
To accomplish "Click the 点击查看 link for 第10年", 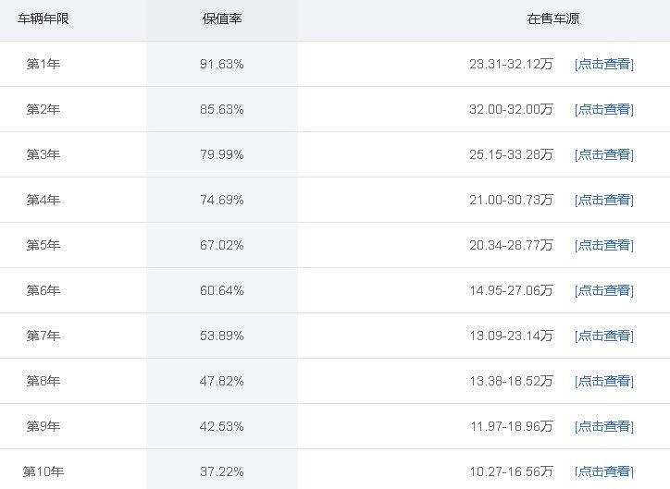I will click(603, 471).
